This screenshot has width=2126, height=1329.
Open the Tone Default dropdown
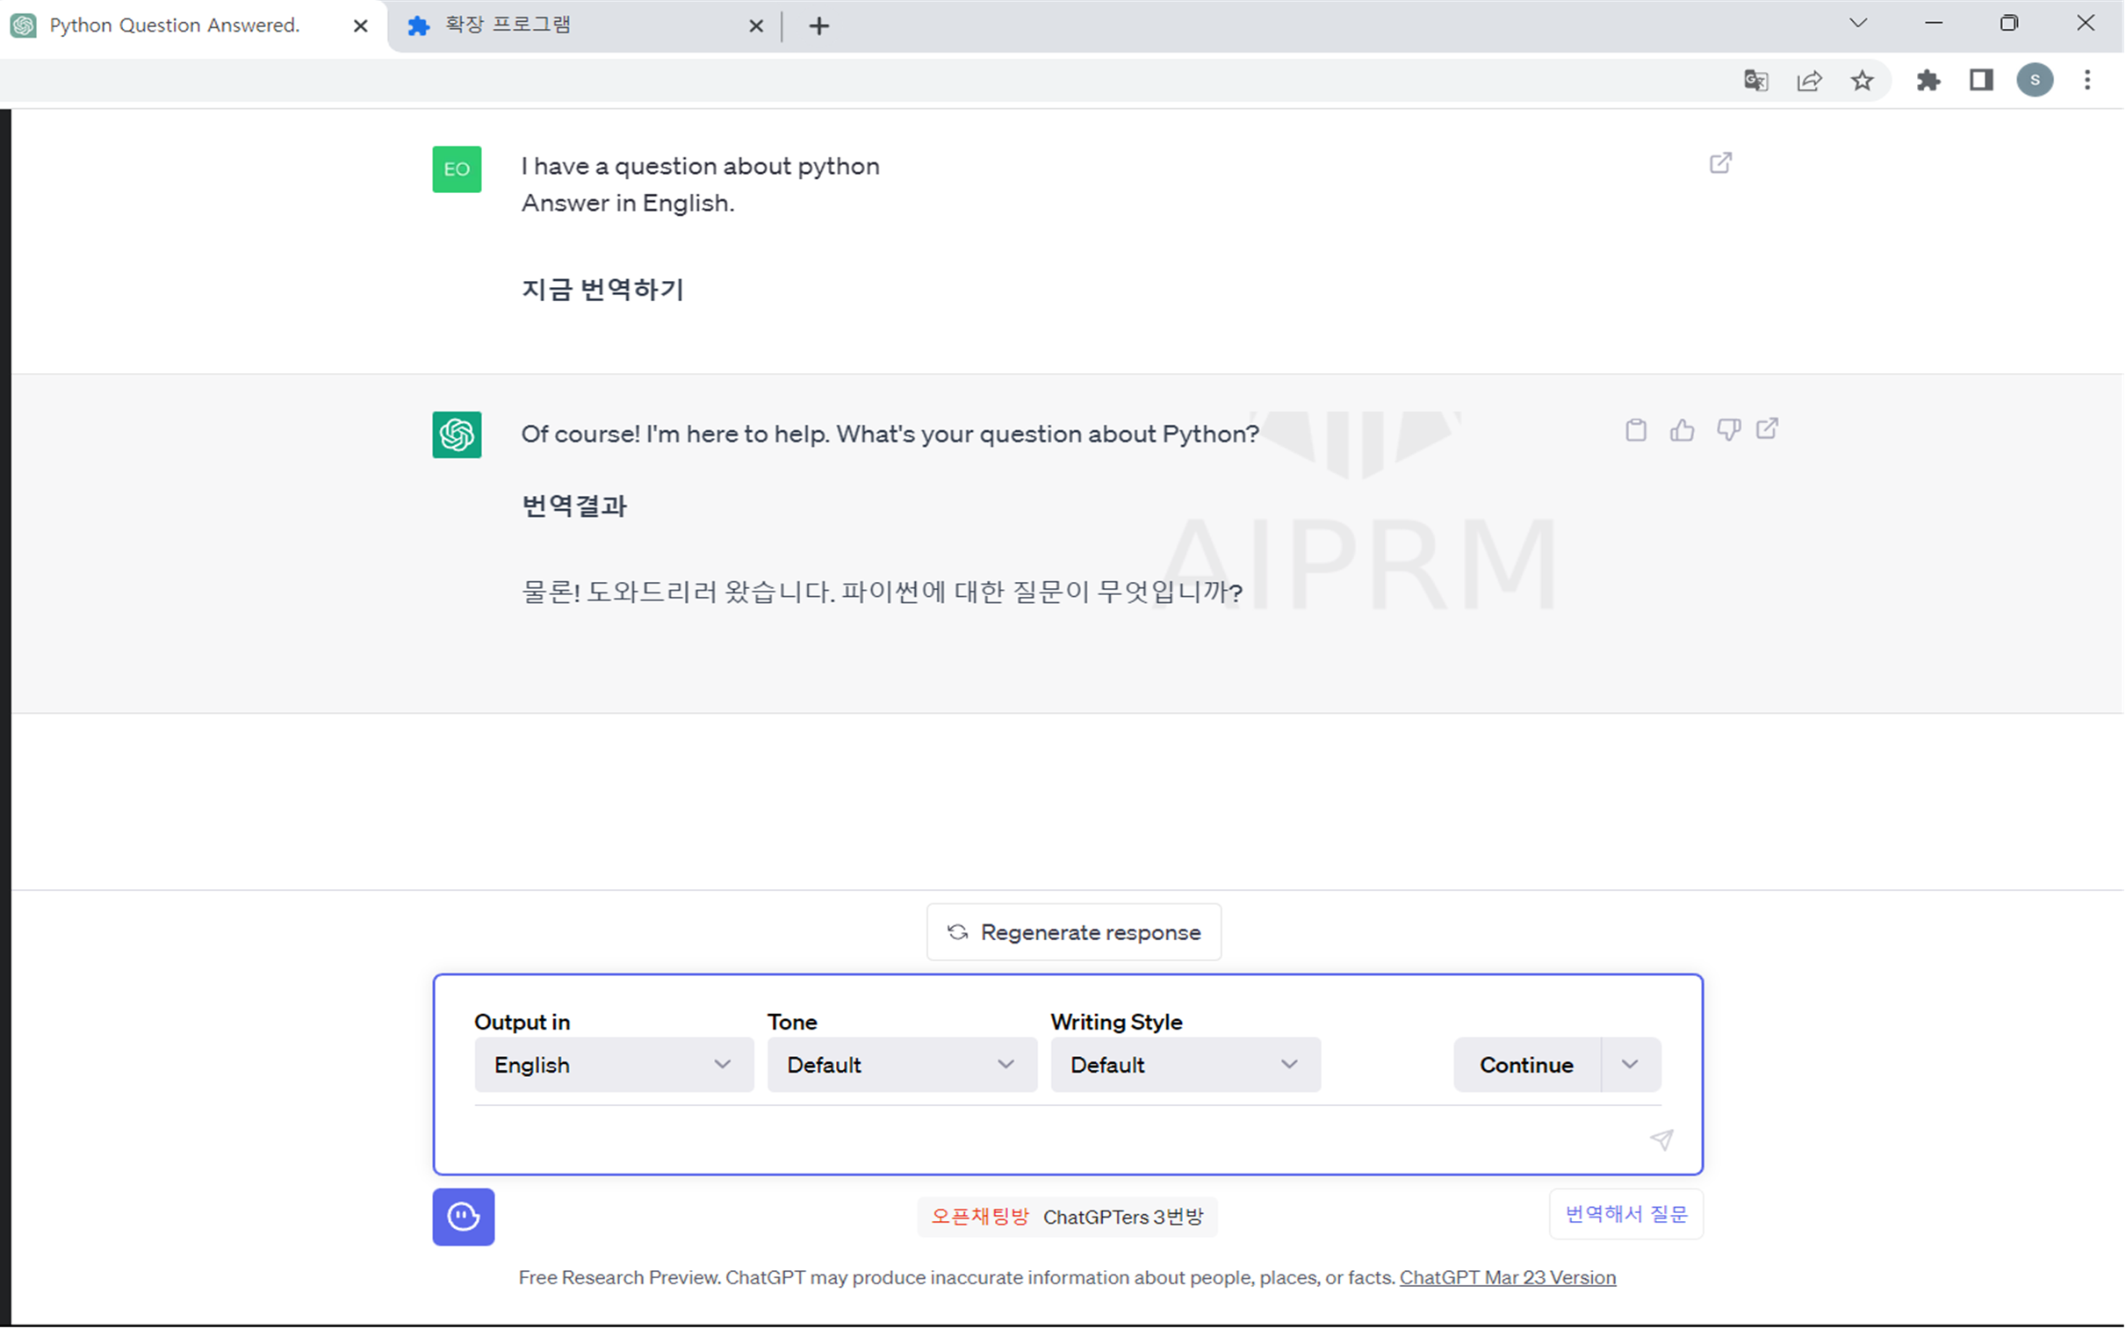click(902, 1065)
